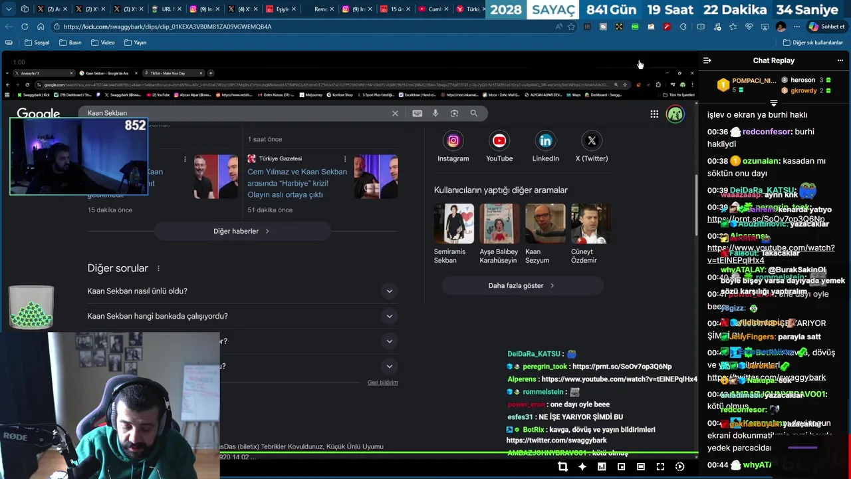The image size is (851, 479).
Task: Click the Google magnifier search icon
Action: tap(474, 113)
